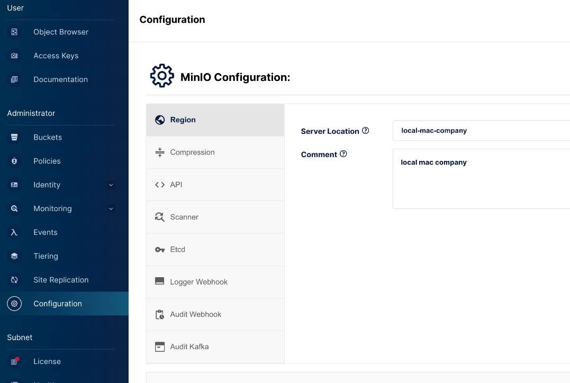Expand the Monitoring submenu chevron
Screen dimensions: 570x383
(111, 208)
